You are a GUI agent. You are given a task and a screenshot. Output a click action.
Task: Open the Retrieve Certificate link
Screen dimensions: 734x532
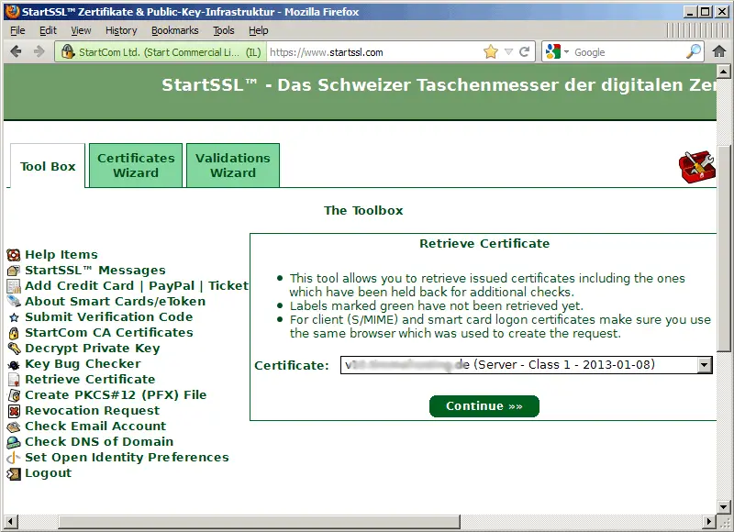pos(90,379)
